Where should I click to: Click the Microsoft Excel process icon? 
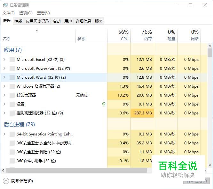tap(12, 60)
